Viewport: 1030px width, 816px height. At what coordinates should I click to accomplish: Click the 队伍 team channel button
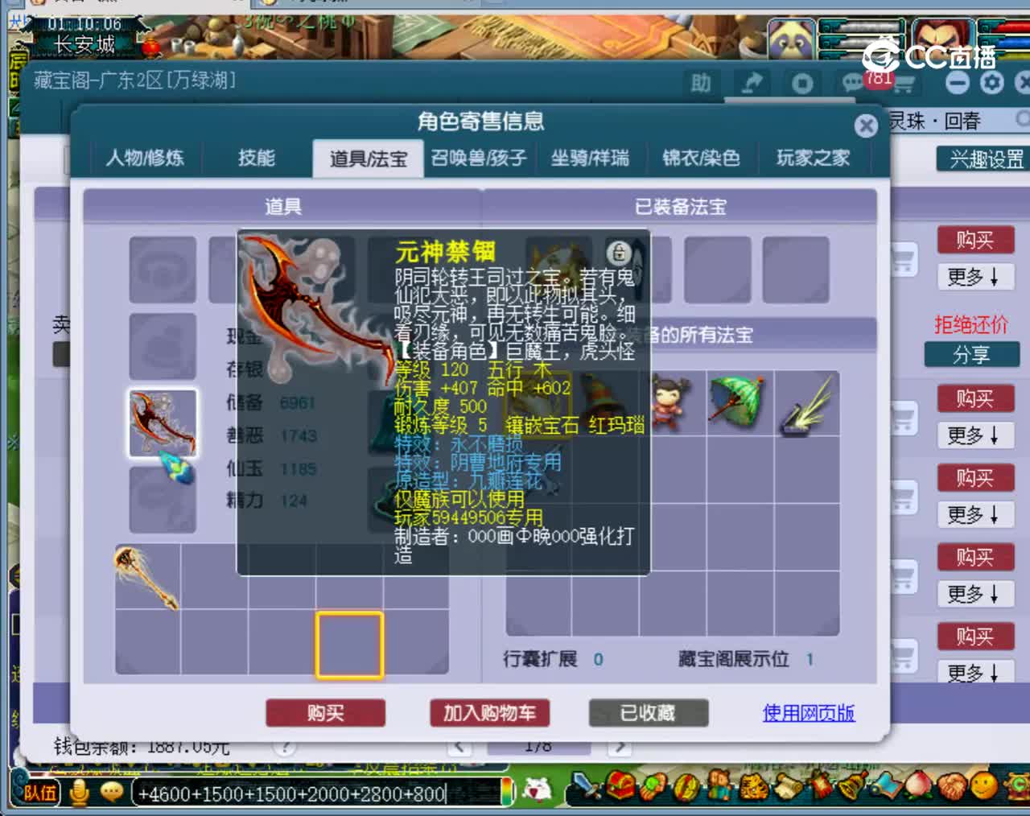[x=39, y=793]
